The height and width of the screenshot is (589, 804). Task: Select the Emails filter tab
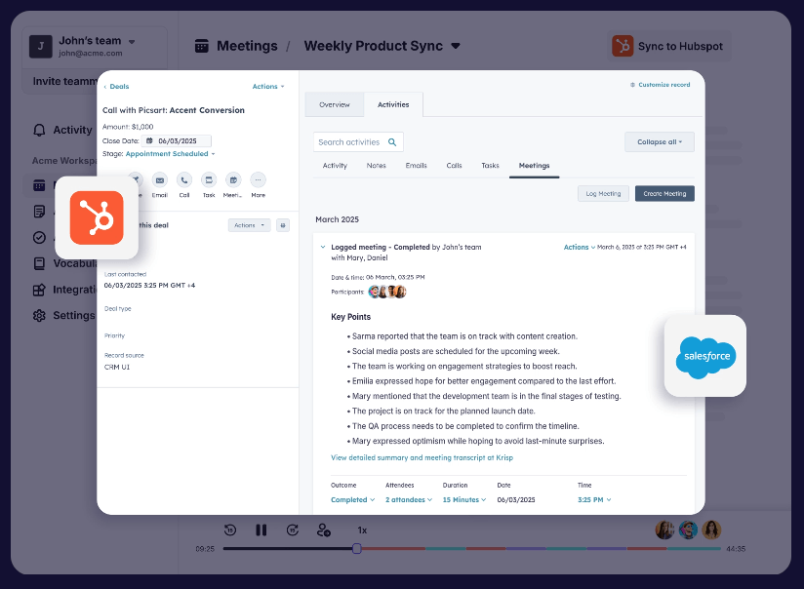tap(417, 166)
